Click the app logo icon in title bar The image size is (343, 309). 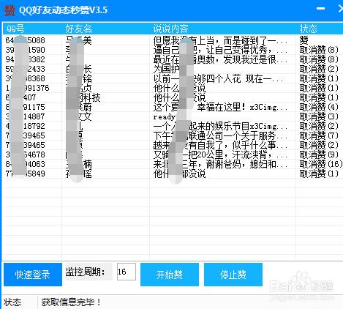10,10
